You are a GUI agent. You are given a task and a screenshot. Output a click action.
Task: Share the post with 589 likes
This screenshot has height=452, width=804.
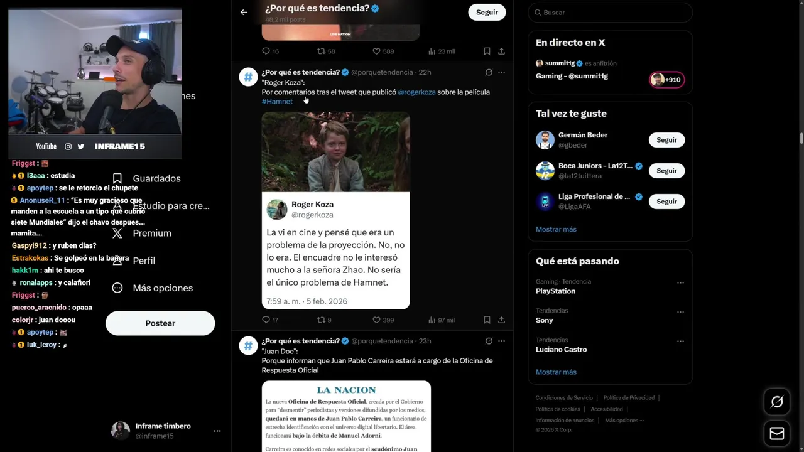pos(501,51)
